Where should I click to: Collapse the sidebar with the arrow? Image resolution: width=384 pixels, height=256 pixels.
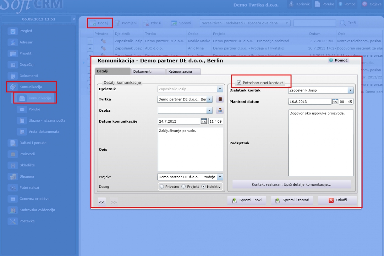click(x=74, y=19)
